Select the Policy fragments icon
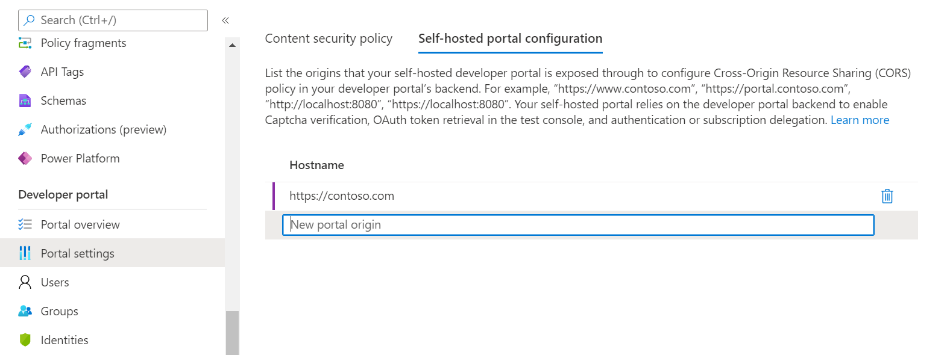The image size is (950, 355). (x=24, y=43)
